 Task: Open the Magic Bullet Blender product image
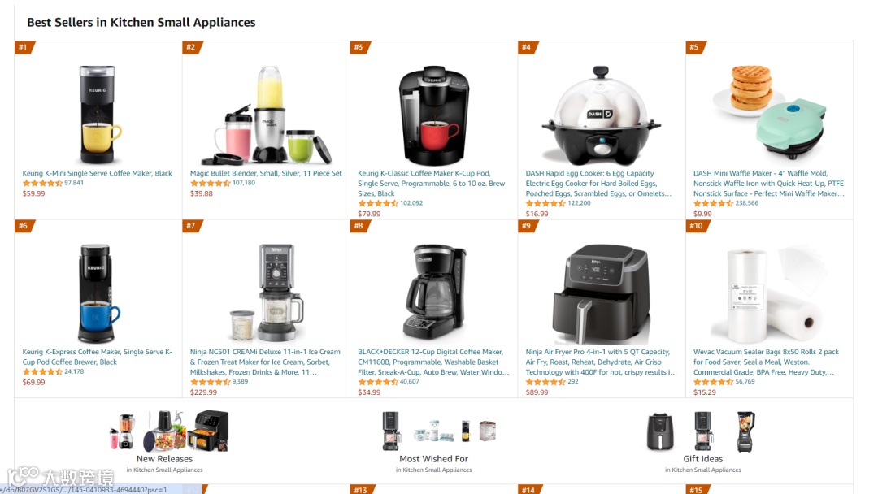click(x=266, y=115)
